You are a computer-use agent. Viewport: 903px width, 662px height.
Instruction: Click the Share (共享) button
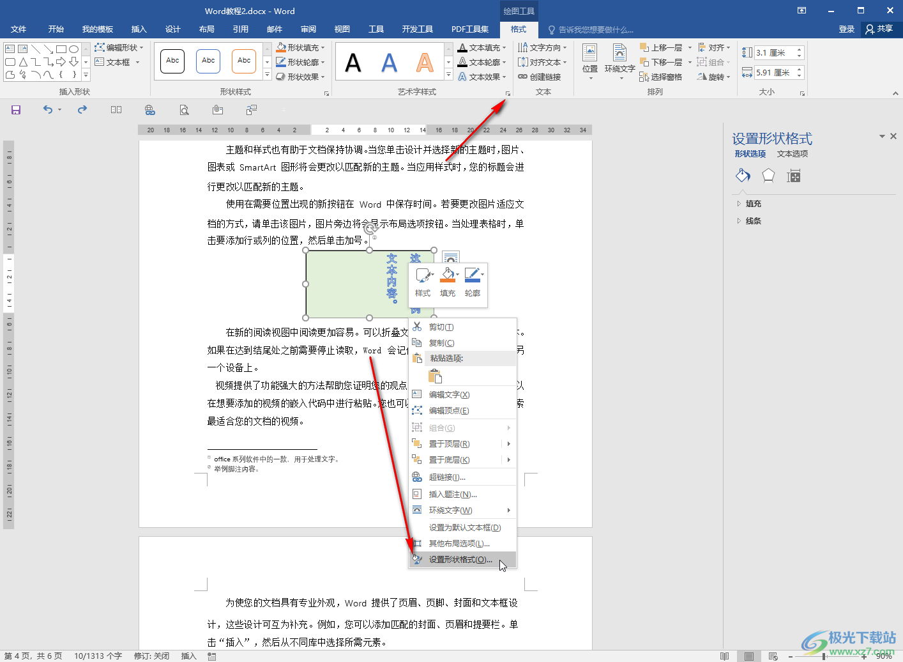point(879,29)
